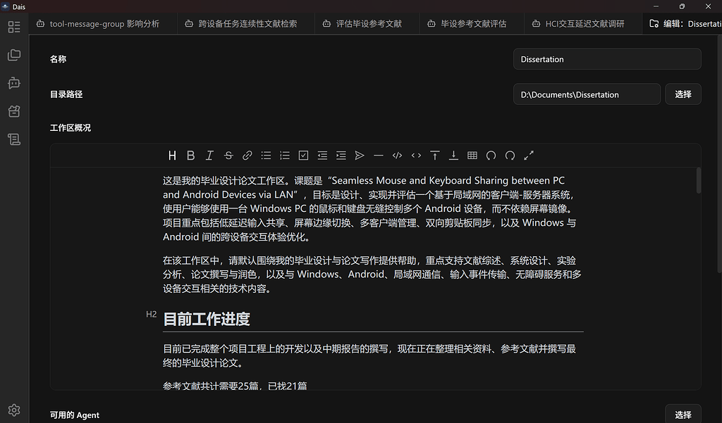The image size is (722, 423).
Task: Open the dashboard list icon in sidebar
Action: [14, 27]
